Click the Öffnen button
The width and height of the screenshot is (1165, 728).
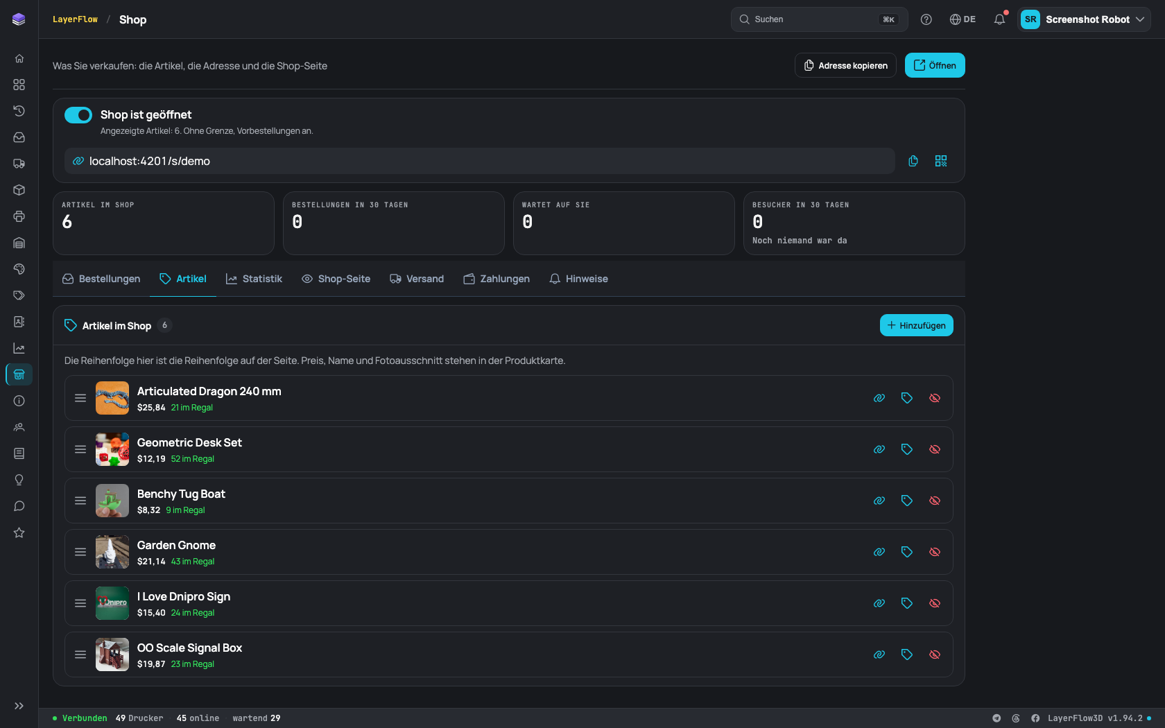click(x=935, y=65)
